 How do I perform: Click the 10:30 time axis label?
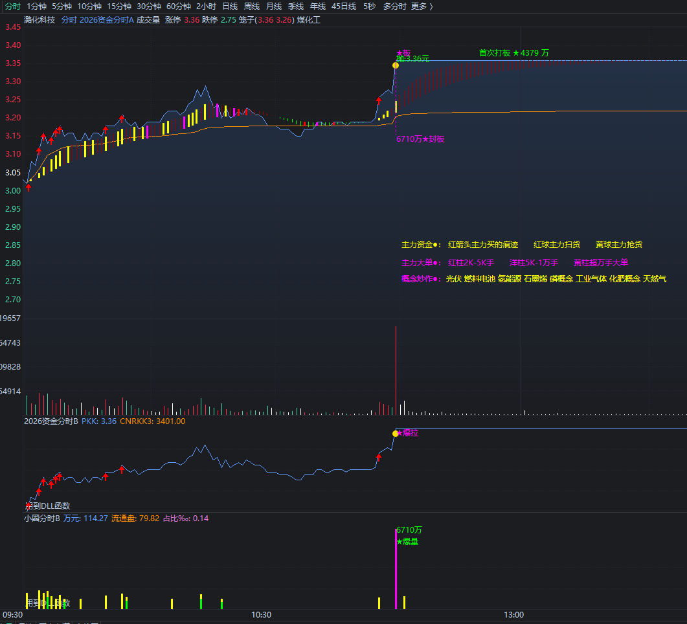[x=261, y=614]
